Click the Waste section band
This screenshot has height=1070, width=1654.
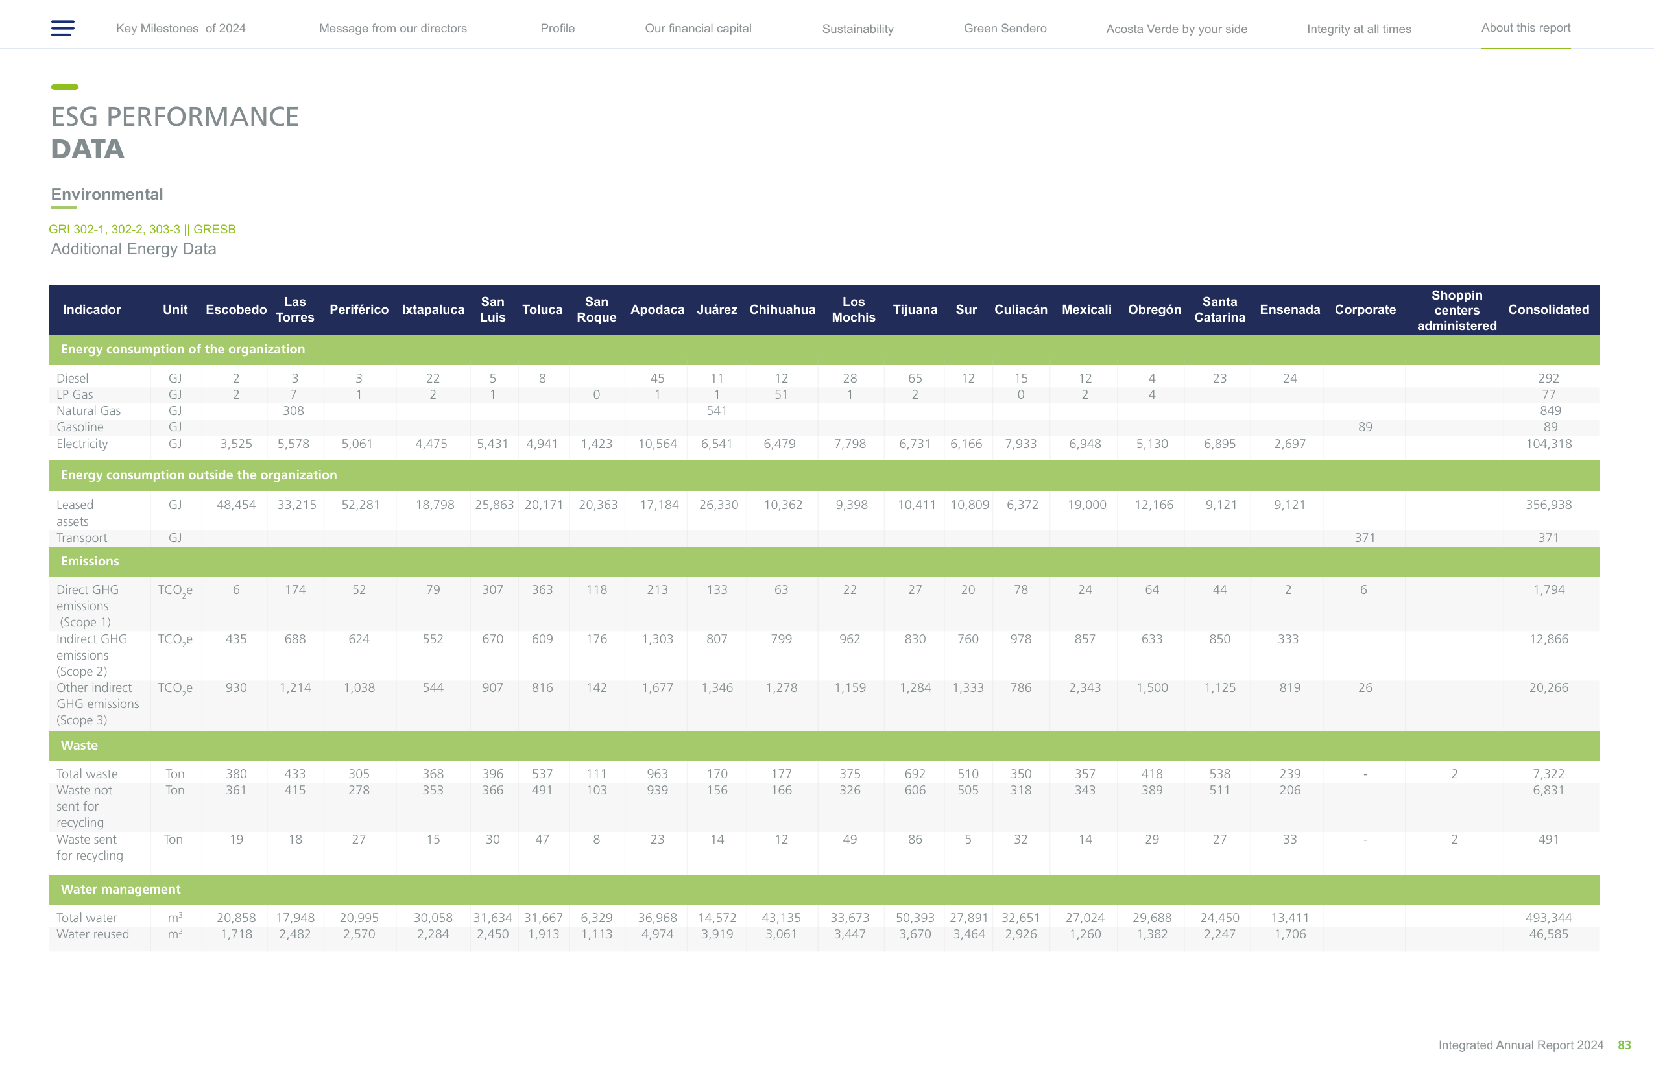pos(824,746)
